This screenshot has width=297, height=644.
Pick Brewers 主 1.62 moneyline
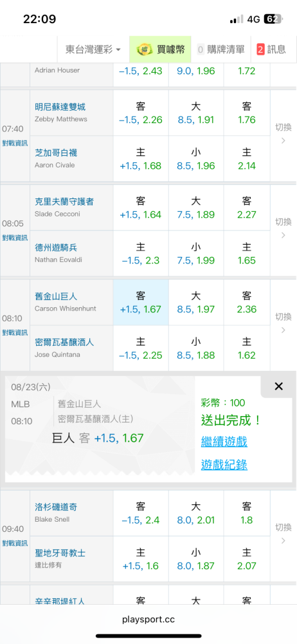(247, 348)
